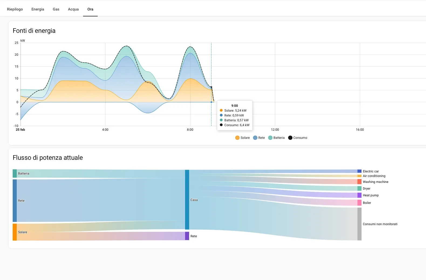Click the Ora tab

pos(90,9)
